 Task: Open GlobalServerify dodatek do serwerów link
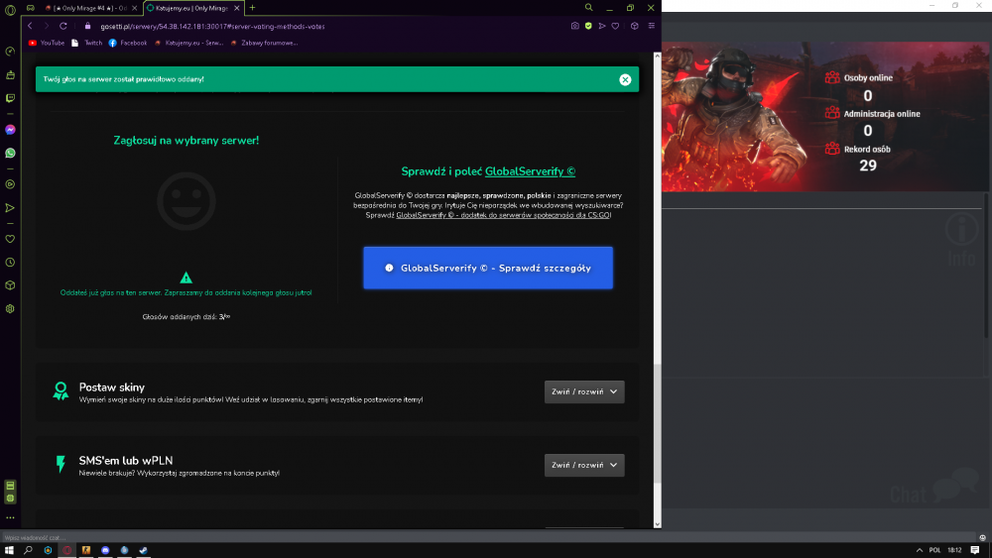(x=503, y=215)
